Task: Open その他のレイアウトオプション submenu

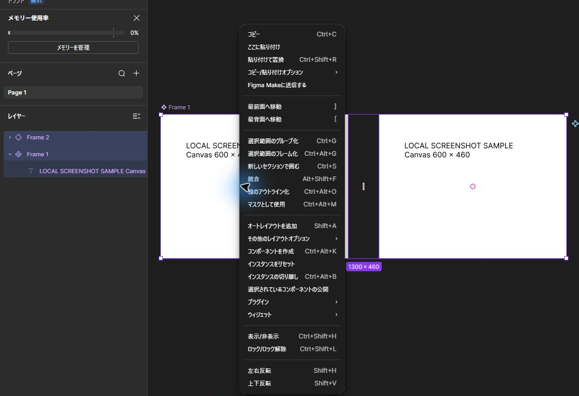Action: tap(292, 239)
